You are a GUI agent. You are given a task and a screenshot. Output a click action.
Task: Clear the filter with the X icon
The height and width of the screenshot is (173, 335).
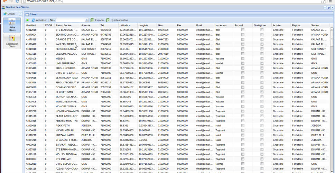pos(86,20)
